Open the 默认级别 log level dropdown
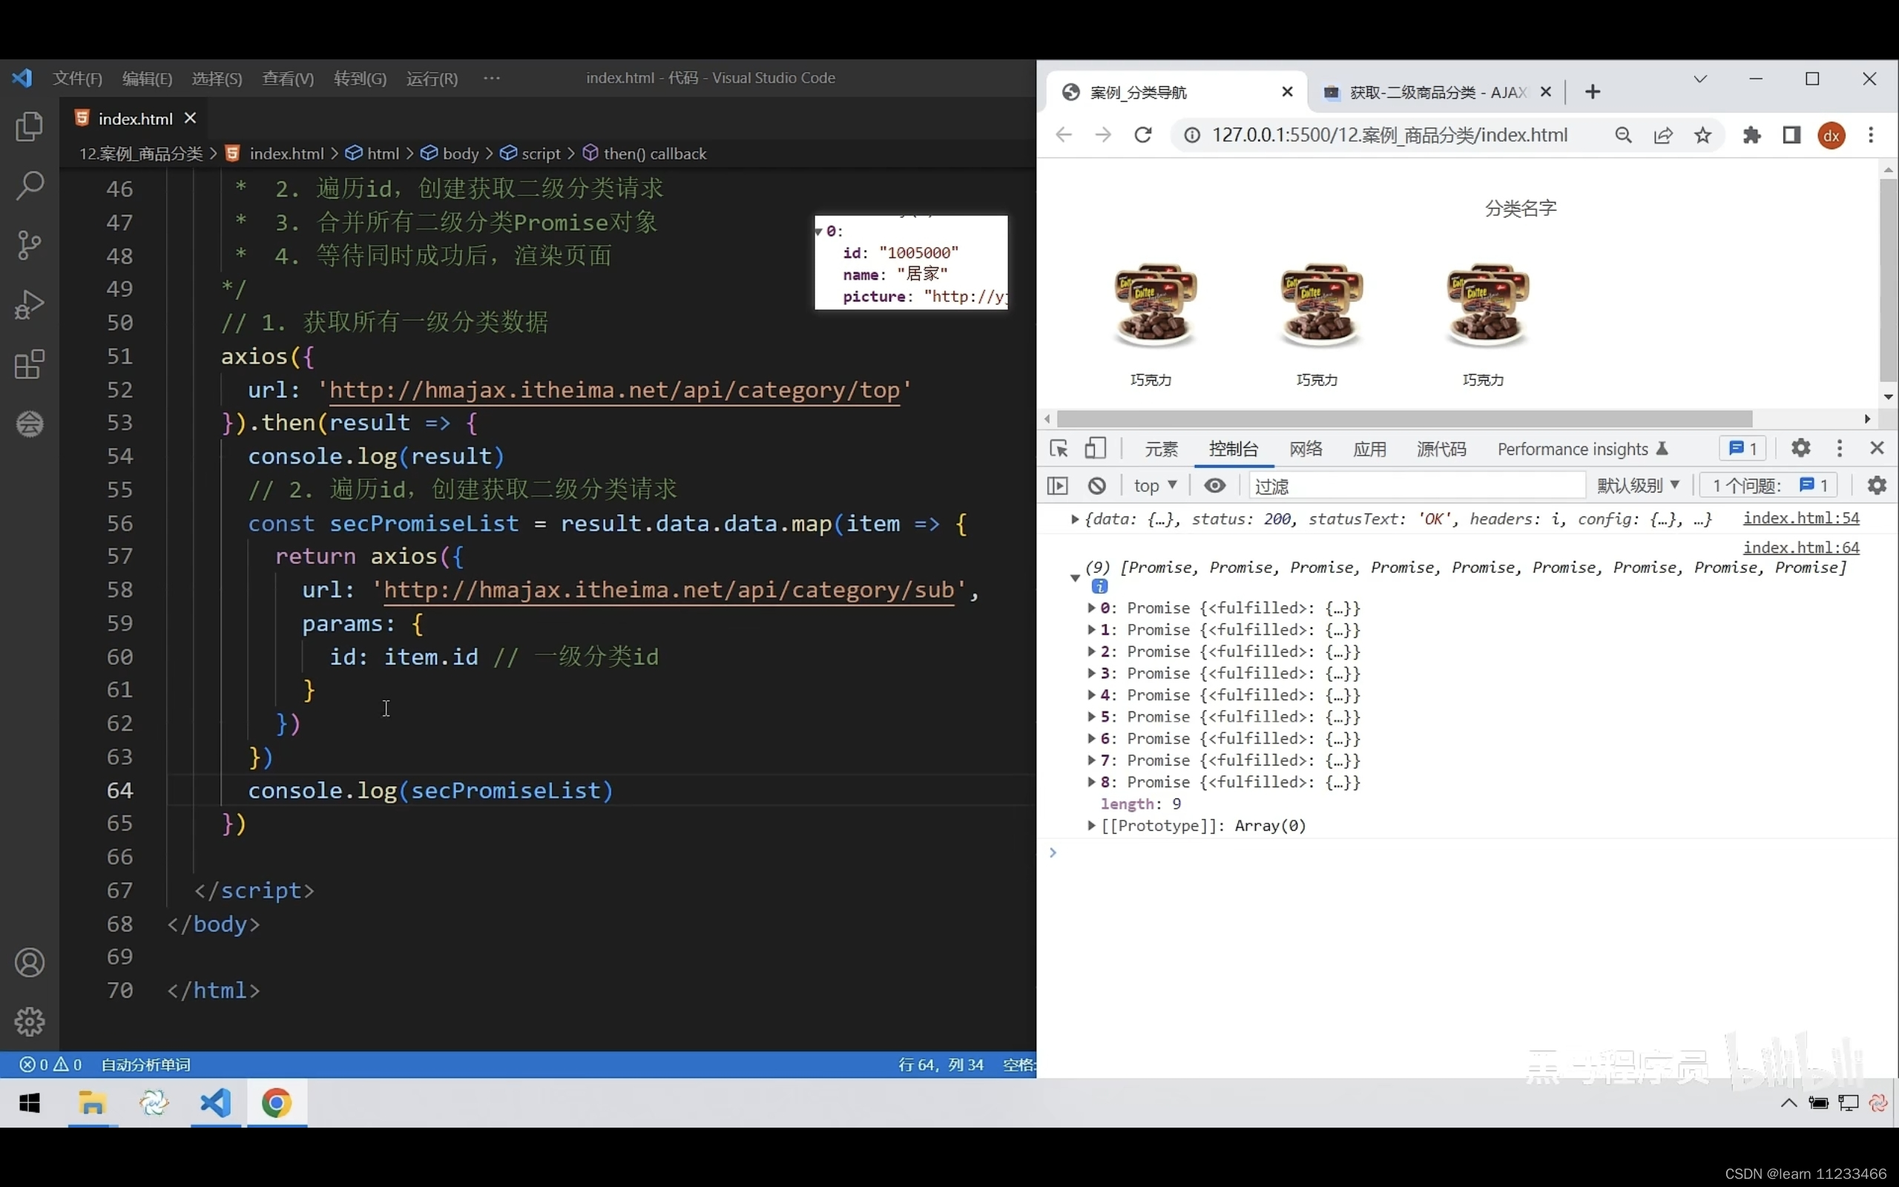Image resolution: width=1899 pixels, height=1187 pixels. (1638, 486)
